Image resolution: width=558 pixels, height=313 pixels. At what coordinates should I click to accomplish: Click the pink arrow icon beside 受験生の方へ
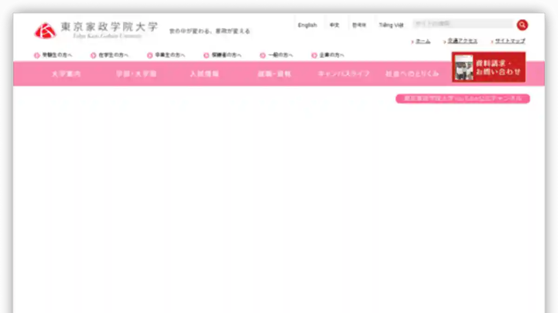[37, 55]
